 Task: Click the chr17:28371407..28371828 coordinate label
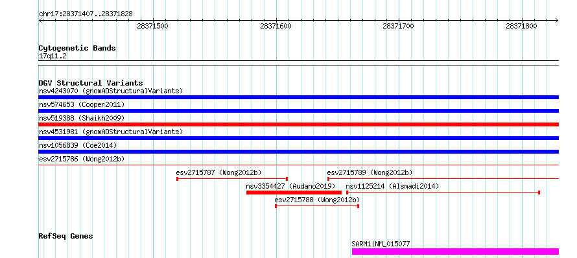86,14
